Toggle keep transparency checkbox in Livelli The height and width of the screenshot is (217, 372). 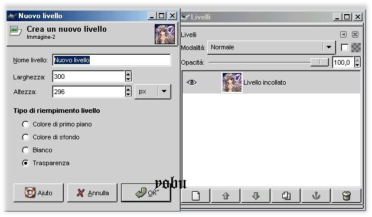point(344,48)
